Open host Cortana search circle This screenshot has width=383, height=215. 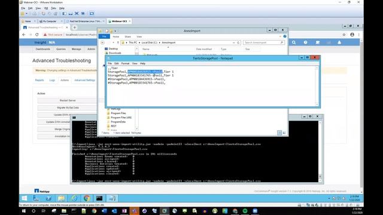point(34,211)
